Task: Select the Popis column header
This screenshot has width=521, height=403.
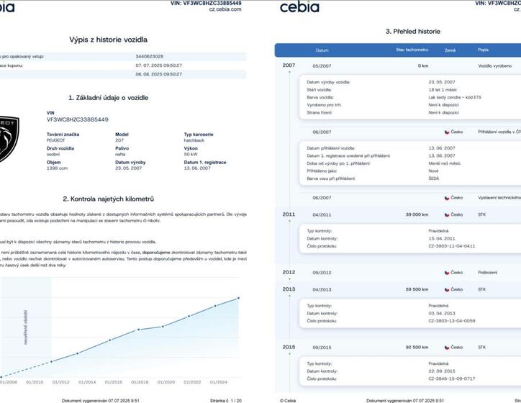Action: tap(483, 50)
